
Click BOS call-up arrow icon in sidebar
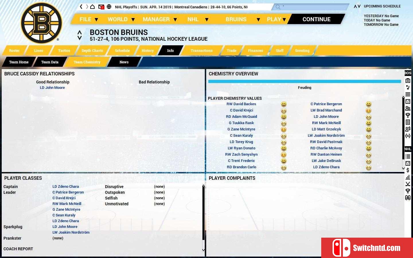click(x=408, y=87)
